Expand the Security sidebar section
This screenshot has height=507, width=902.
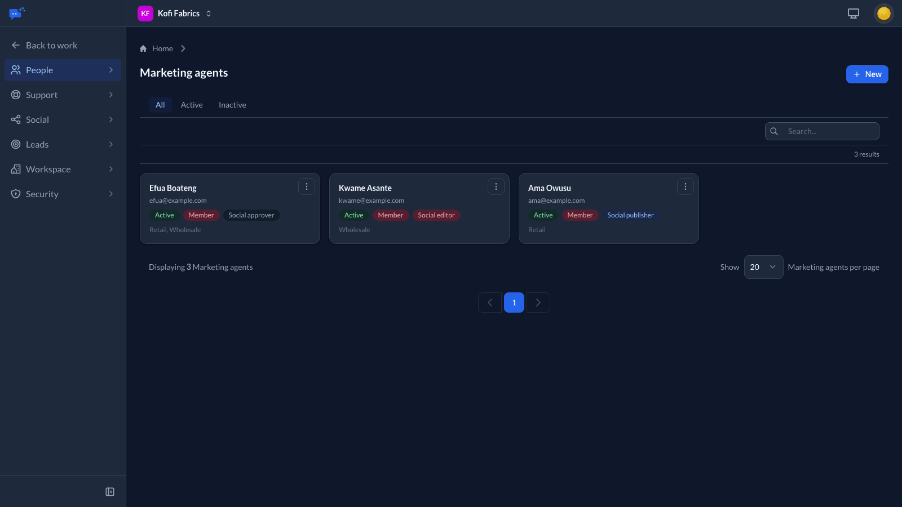pos(63,194)
